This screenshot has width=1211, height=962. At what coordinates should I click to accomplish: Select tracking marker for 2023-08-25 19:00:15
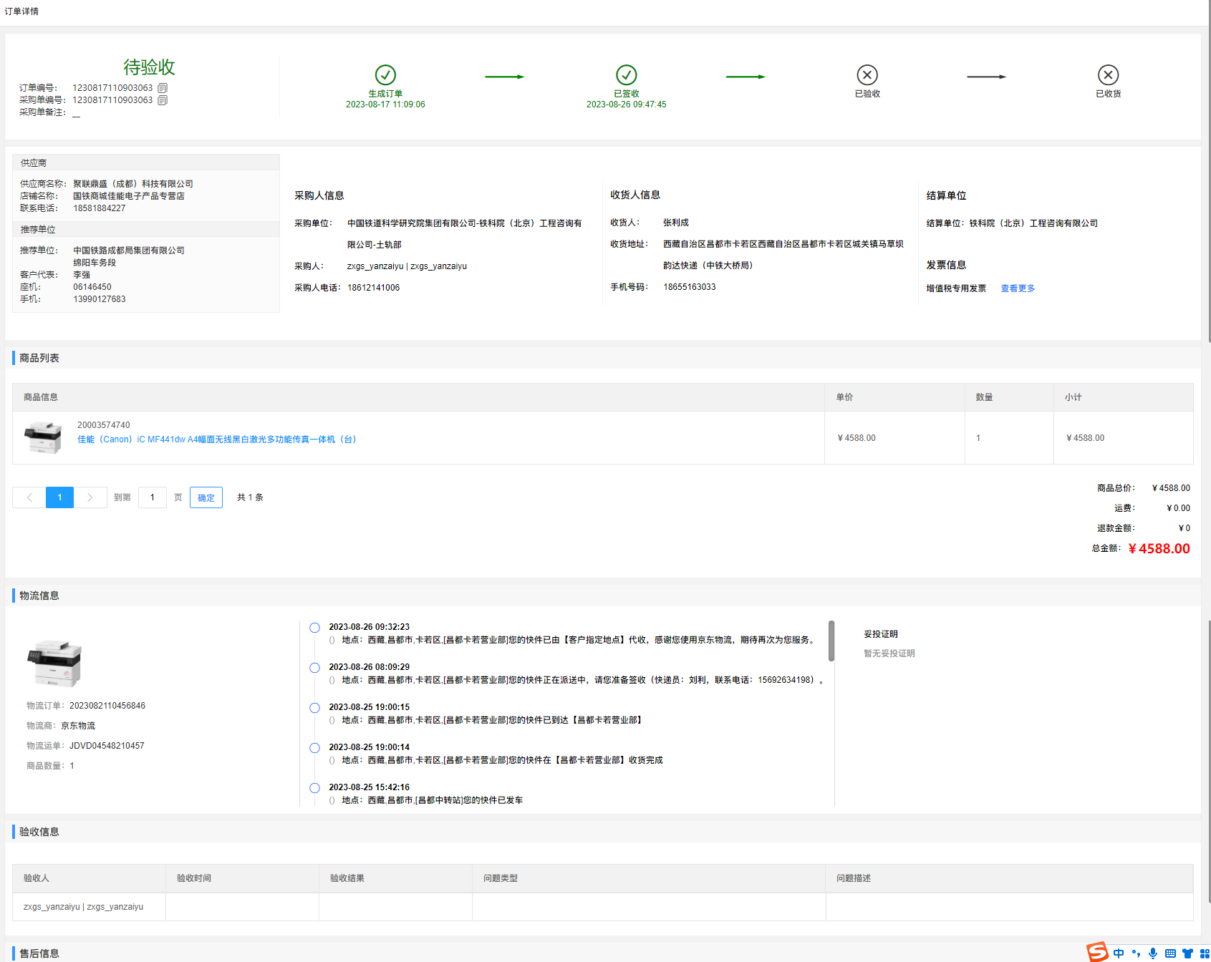[x=314, y=708]
